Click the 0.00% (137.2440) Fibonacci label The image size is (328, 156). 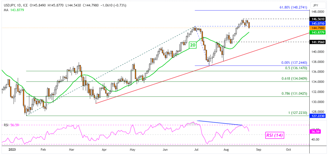[x=294, y=63]
